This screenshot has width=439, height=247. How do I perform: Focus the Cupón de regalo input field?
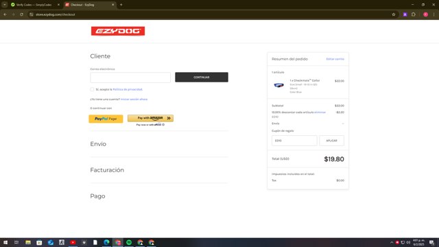click(294, 141)
